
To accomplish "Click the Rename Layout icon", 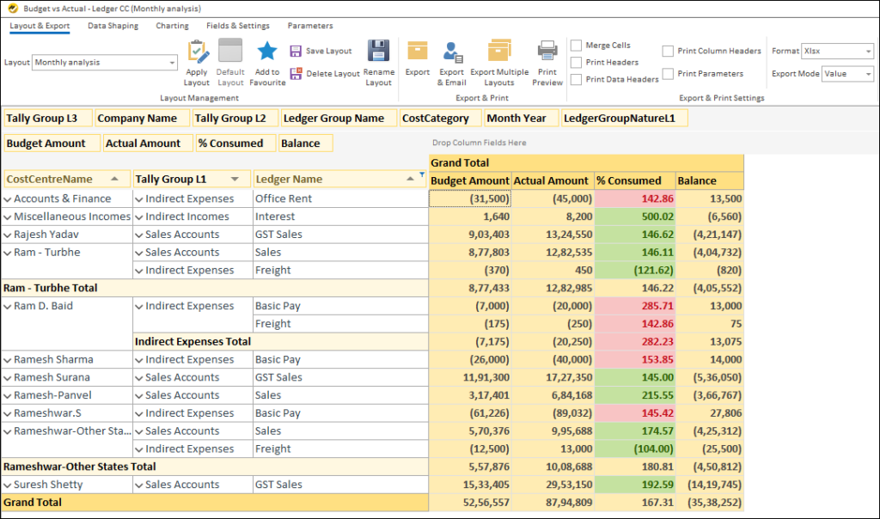I will (x=378, y=52).
